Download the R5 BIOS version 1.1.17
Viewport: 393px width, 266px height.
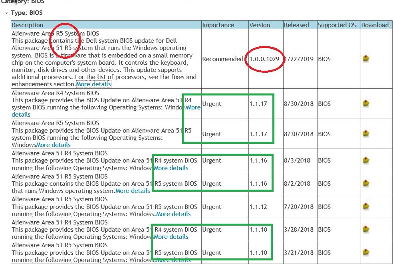click(x=366, y=134)
